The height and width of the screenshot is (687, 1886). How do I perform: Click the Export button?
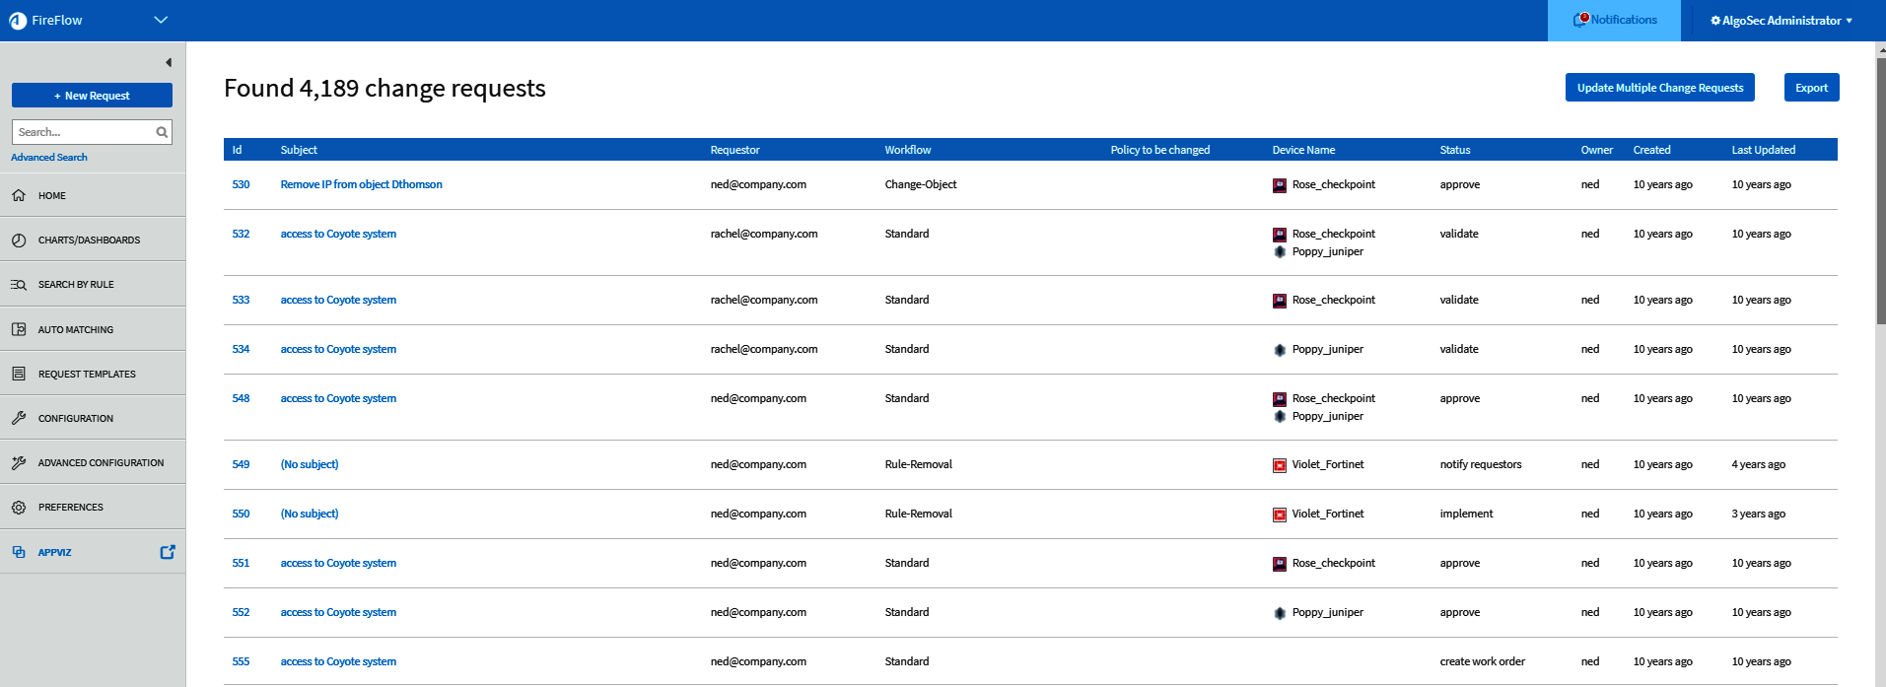1811,88
